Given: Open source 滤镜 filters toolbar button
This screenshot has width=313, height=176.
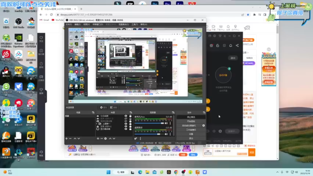Looking at the screenshot, I should [114, 107].
